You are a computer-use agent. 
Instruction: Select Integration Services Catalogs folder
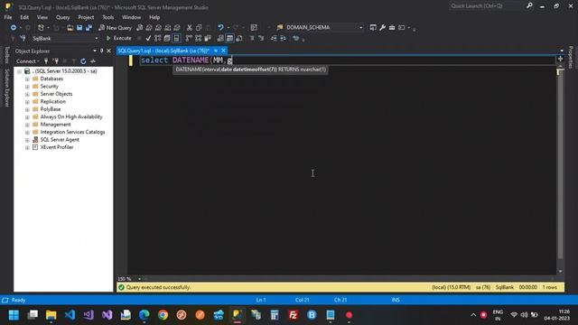(x=72, y=132)
